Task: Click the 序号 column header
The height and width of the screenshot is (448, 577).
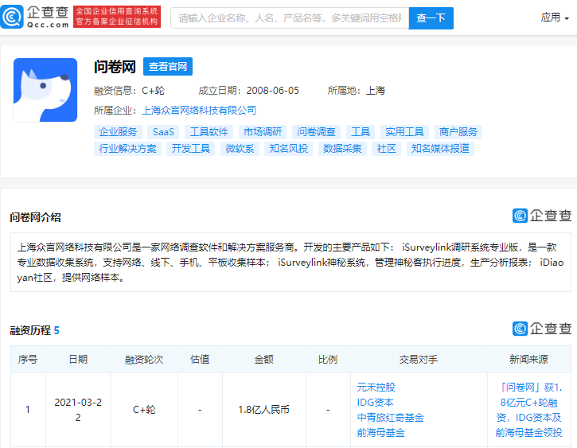Action: click(x=28, y=360)
